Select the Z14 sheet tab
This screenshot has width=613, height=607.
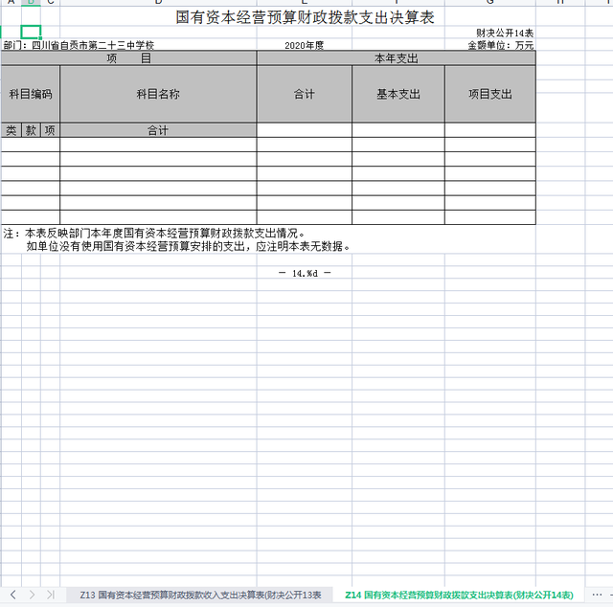(459, 595)
